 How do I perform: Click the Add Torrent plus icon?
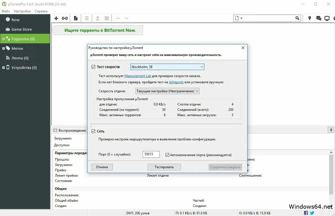coord(56,18)
